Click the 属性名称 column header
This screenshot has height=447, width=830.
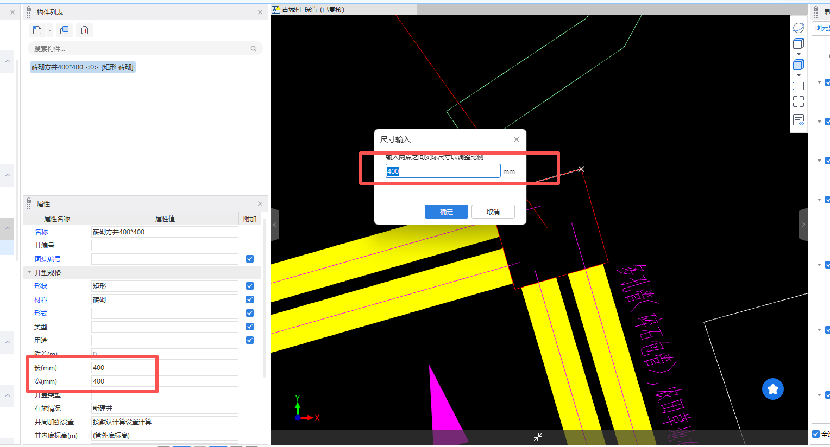point(57,219)
